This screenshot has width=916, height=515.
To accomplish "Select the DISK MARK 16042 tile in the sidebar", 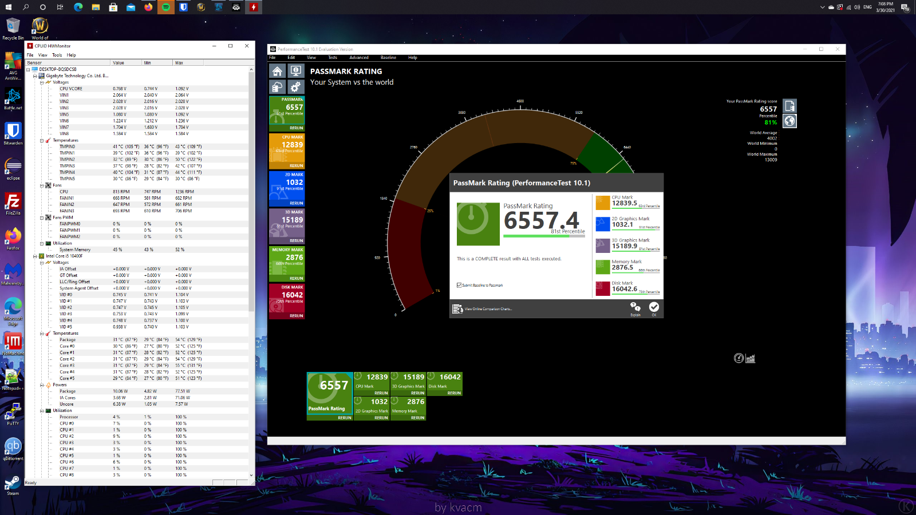I will (287, 302).
